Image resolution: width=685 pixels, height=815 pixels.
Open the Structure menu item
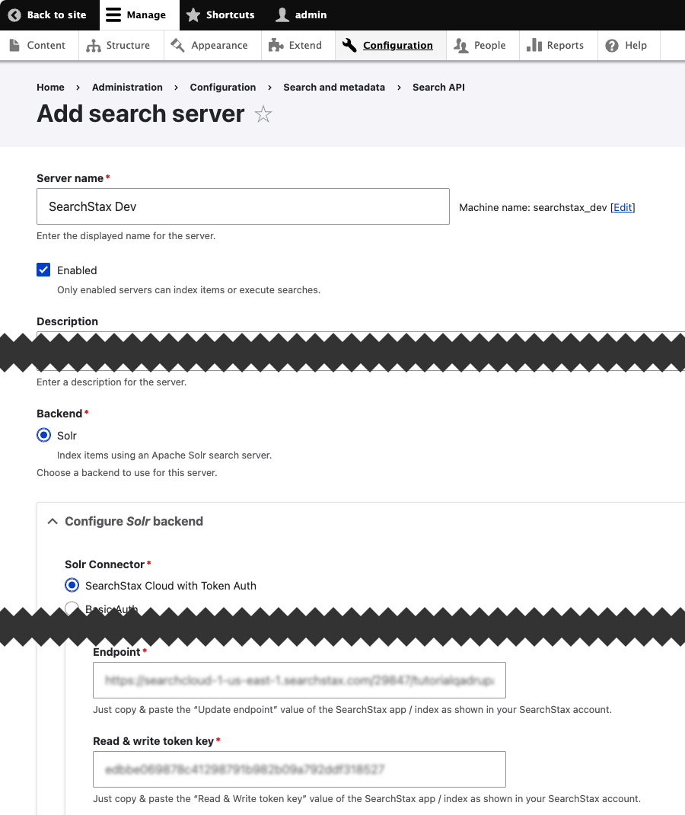point(121,45)
